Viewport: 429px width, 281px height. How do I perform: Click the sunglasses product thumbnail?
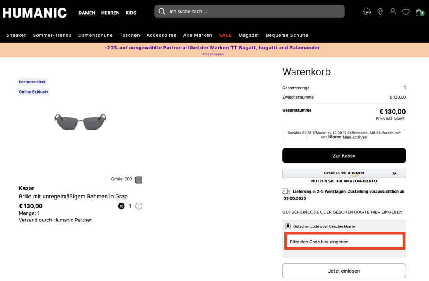tap(80, 122)
